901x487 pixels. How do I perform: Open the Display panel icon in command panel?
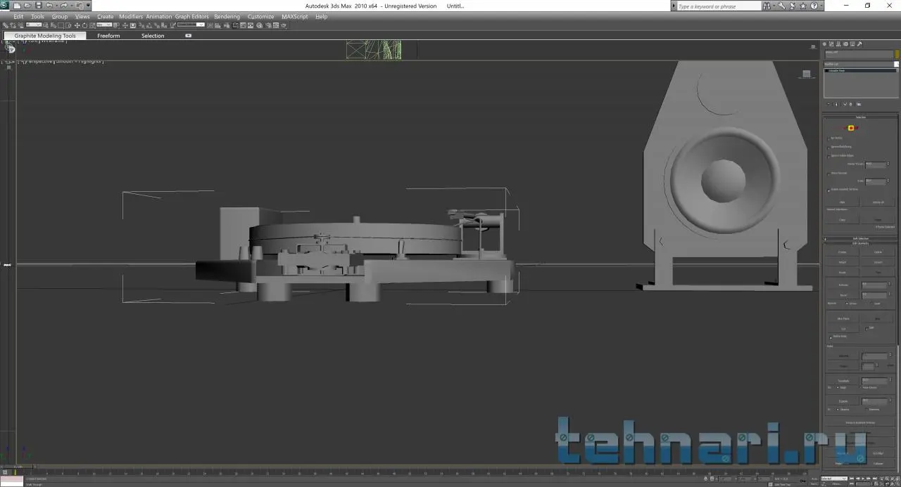click(853, 44)
